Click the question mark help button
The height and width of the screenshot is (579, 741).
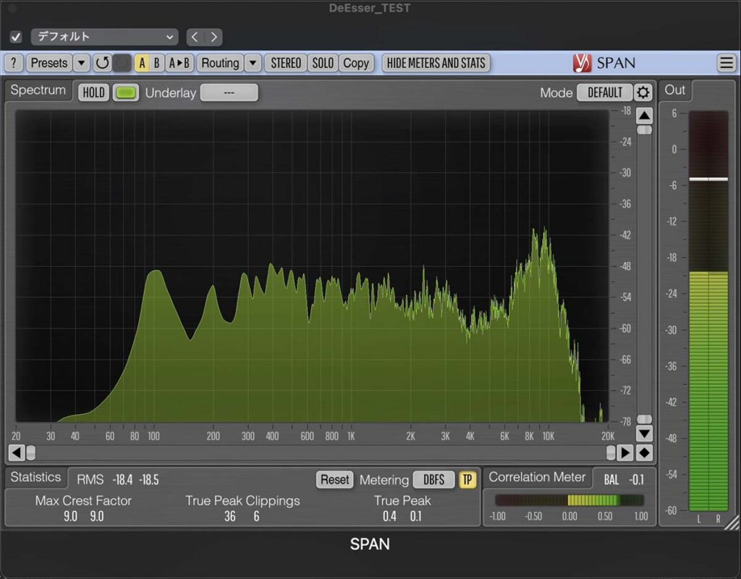click(x=14, y=63)
